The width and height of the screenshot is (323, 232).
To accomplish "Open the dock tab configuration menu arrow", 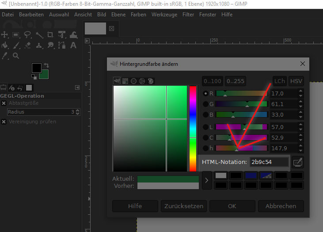I will tap(77, 88).
